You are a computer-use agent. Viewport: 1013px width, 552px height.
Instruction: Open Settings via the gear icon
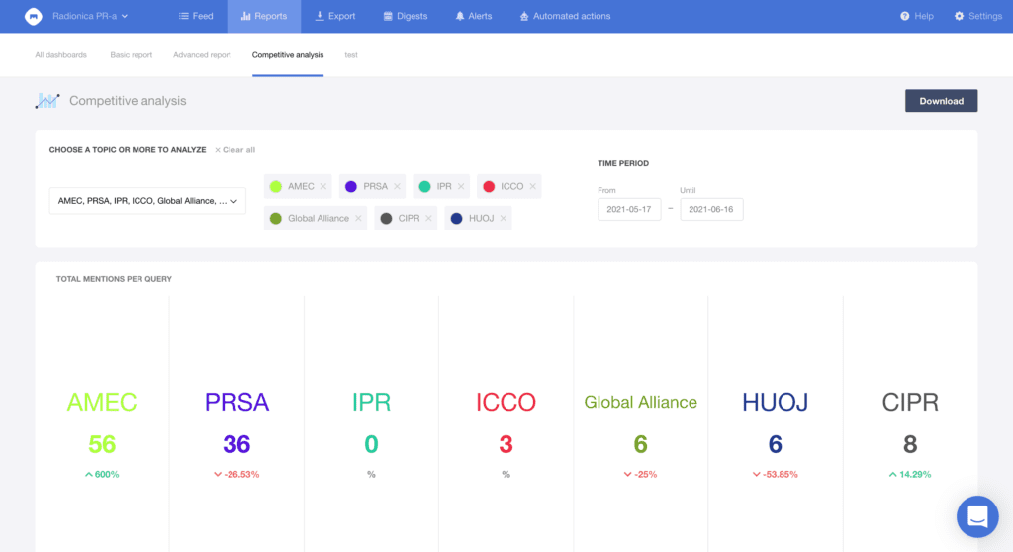coord(959,17)
